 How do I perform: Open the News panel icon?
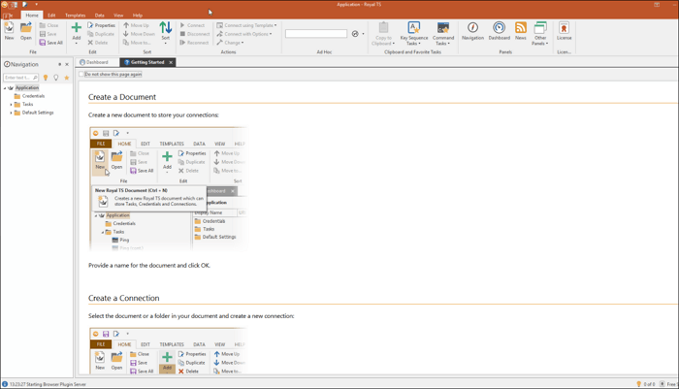coord(521,31)
